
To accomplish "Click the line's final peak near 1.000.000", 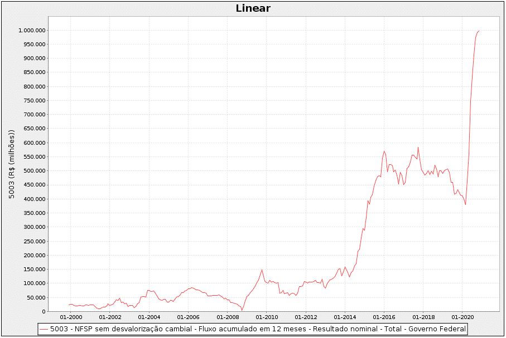I will tap(479, 31).
